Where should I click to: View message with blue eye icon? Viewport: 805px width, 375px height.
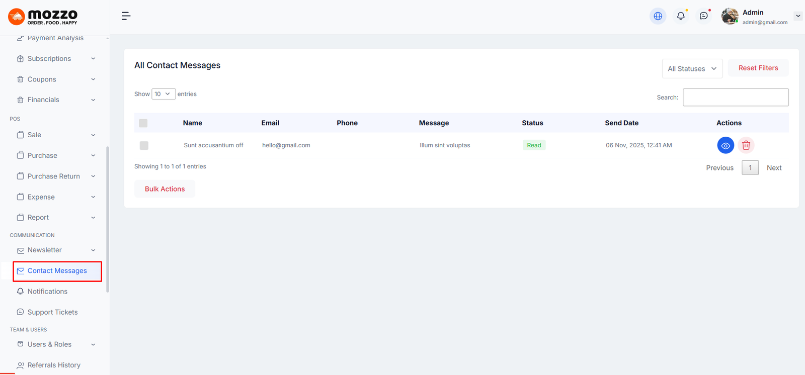coord(725,145)
